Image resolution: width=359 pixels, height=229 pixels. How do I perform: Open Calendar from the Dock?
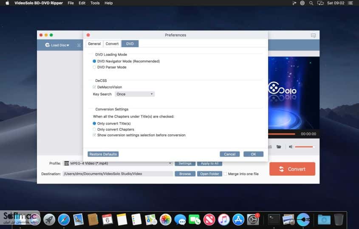pos(107,220)
